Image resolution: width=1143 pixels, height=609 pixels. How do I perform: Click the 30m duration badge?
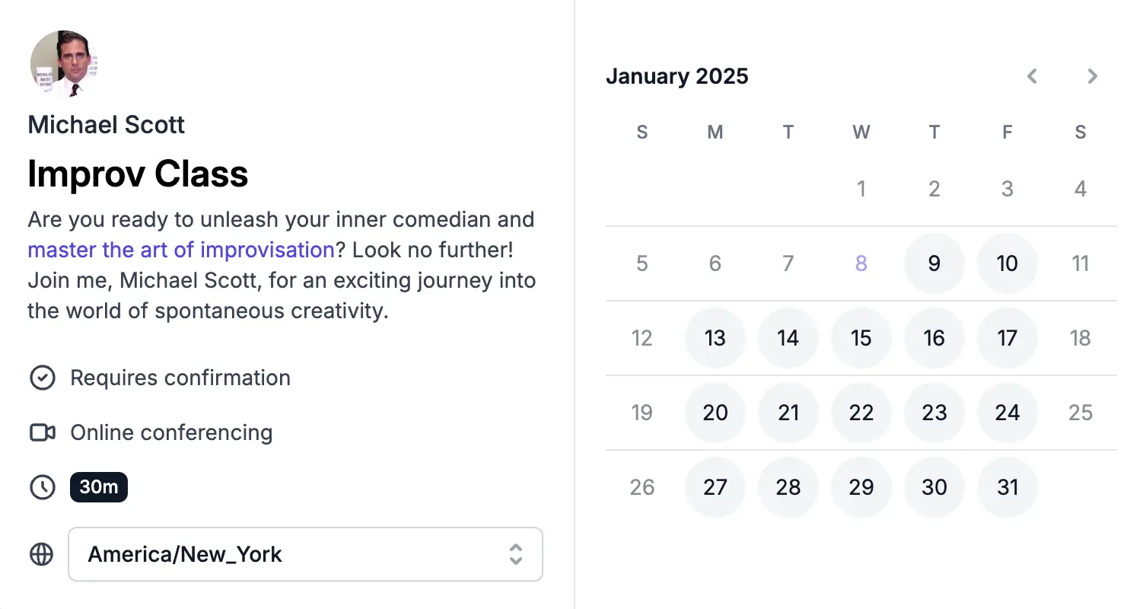[x=99, y=487]
